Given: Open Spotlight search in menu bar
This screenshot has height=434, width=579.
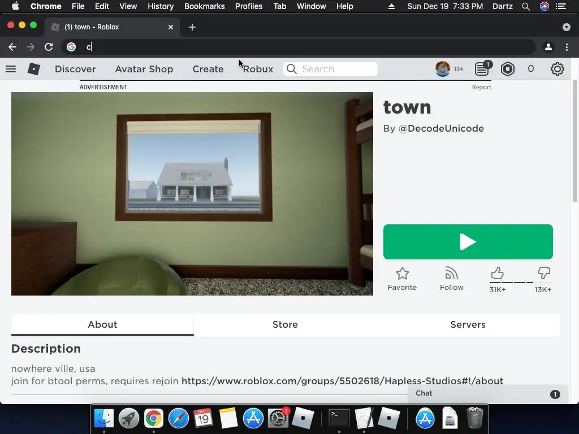Looking at the screenshot, I should [x=526, y=6].
